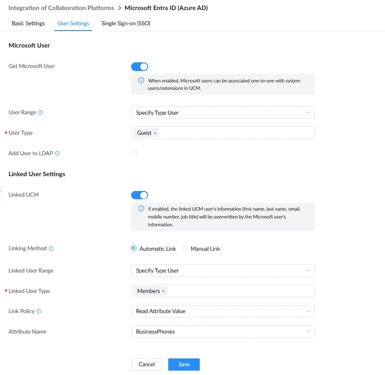Click inside the Linked User Type tag field

(223, 291)
